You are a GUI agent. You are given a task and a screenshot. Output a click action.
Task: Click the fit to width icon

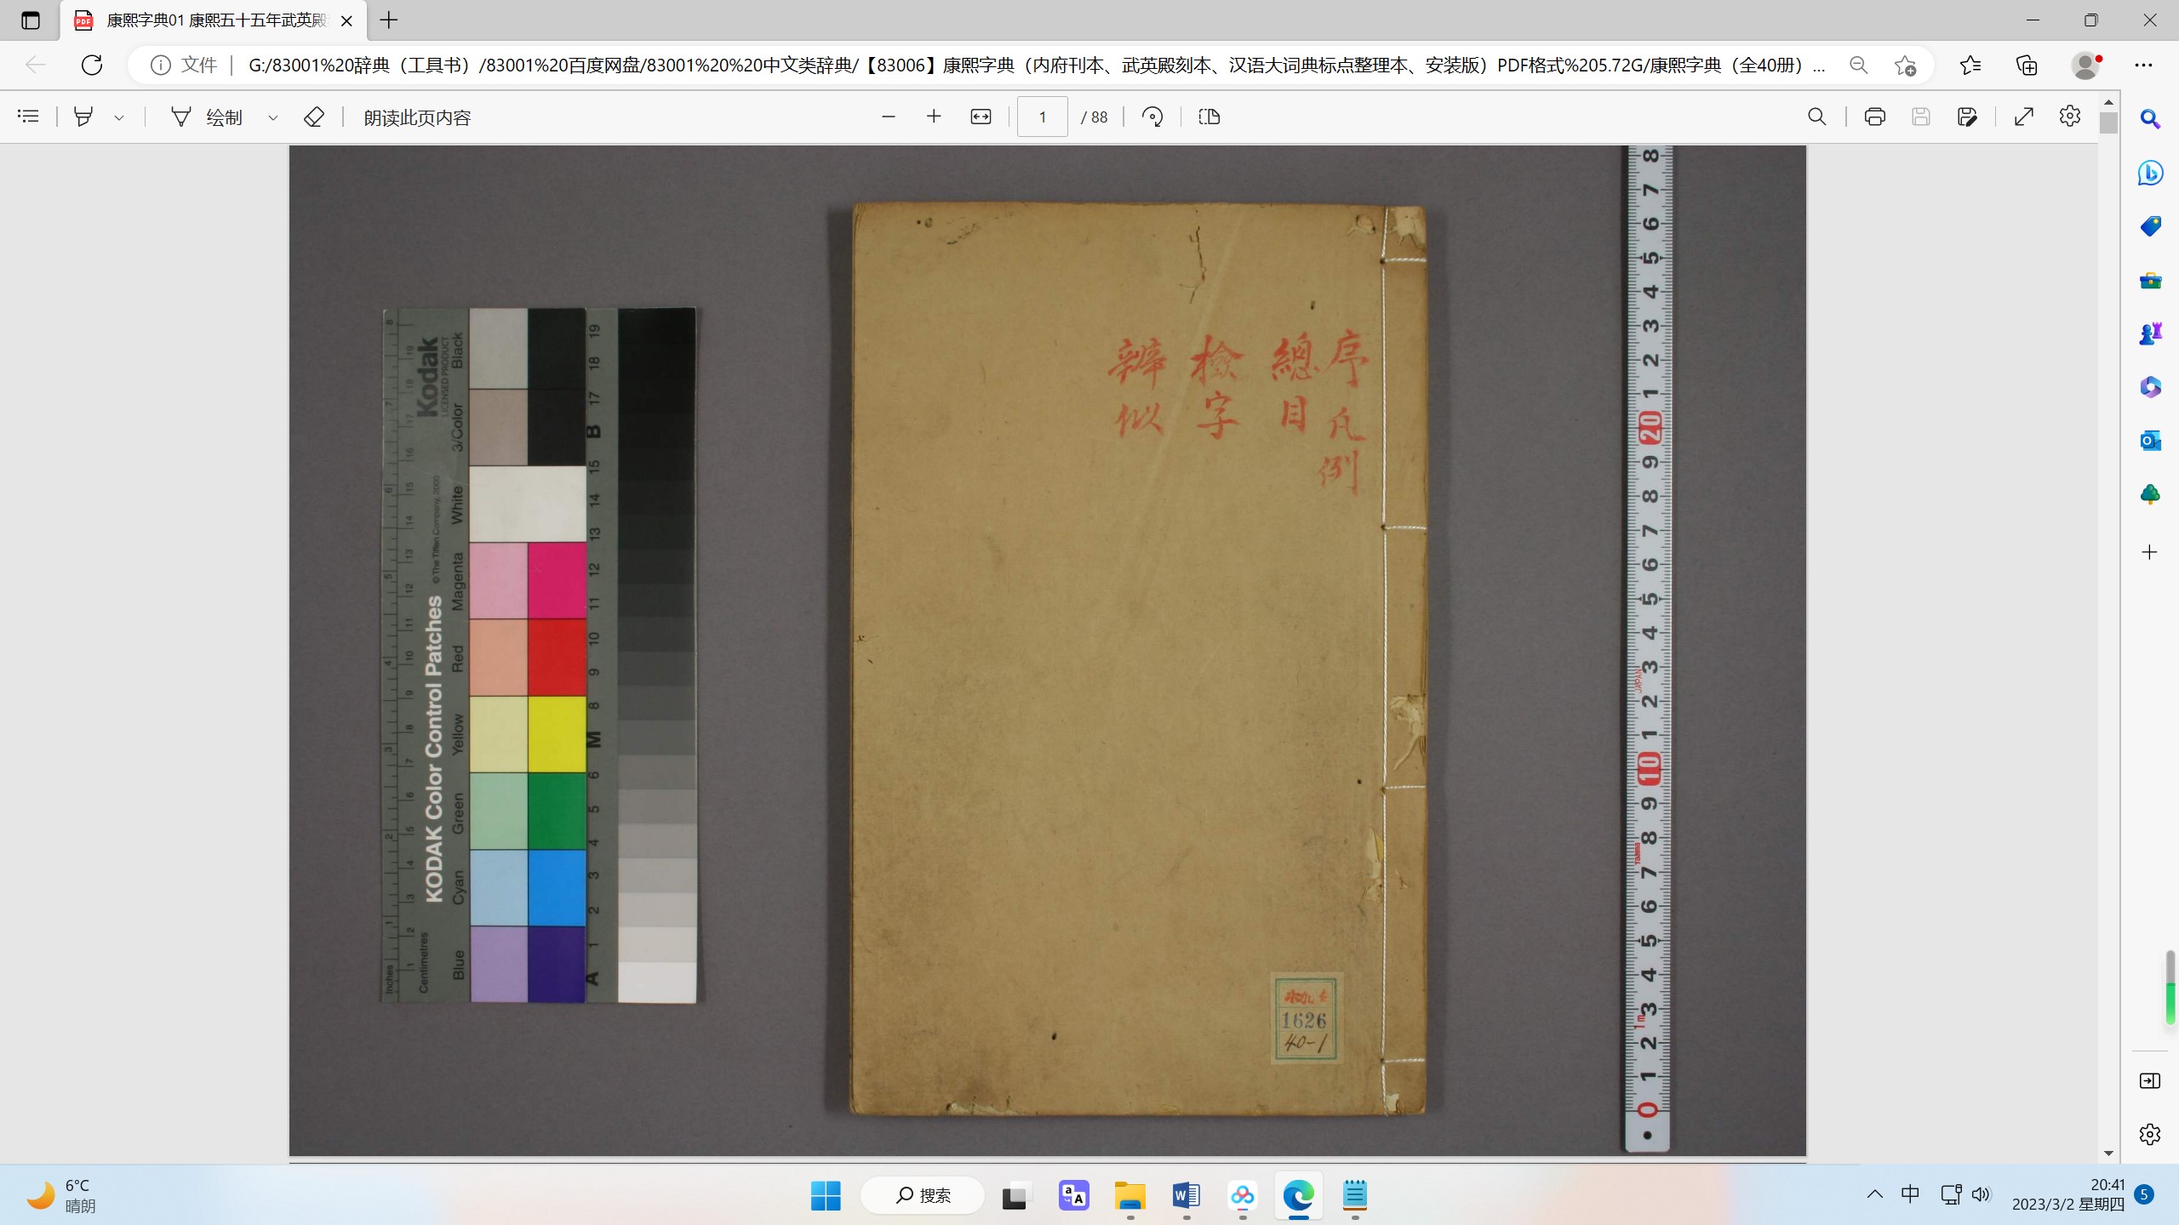click(x=981, y=117)
